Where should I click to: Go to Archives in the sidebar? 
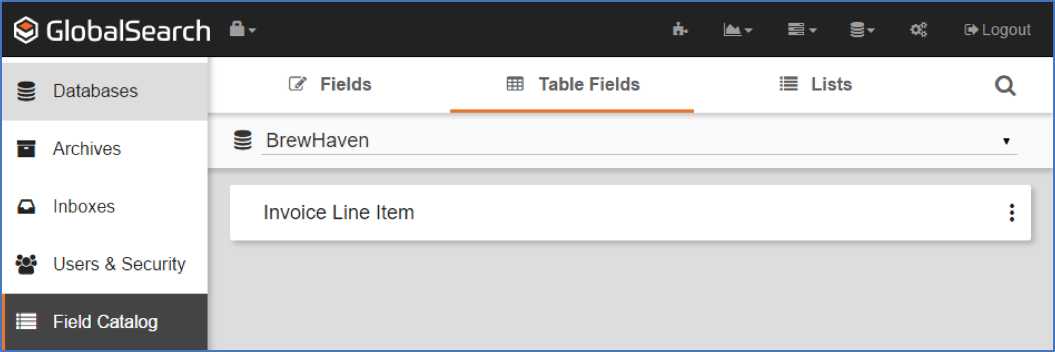[87, 149]
